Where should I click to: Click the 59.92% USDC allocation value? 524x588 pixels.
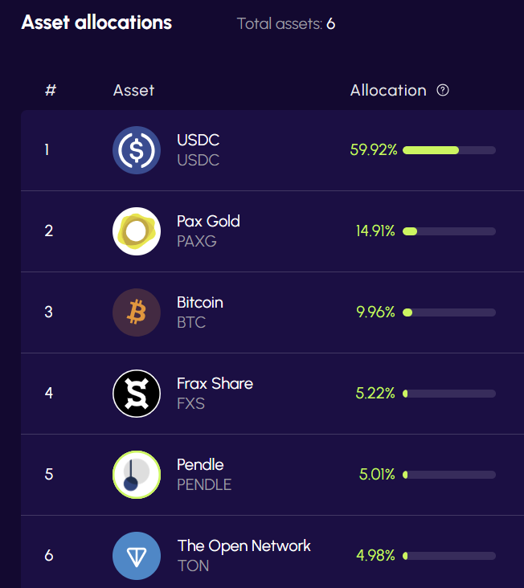[374, 150]
